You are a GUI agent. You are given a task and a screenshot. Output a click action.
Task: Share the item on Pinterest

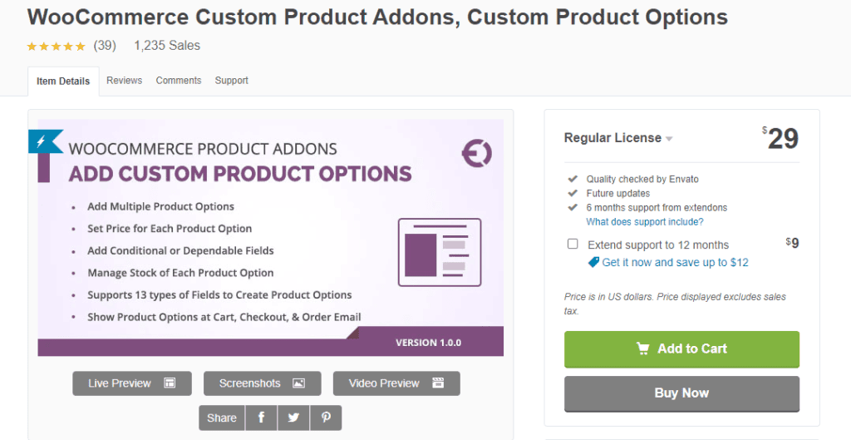pyautogui.click(x=326, y=418)
